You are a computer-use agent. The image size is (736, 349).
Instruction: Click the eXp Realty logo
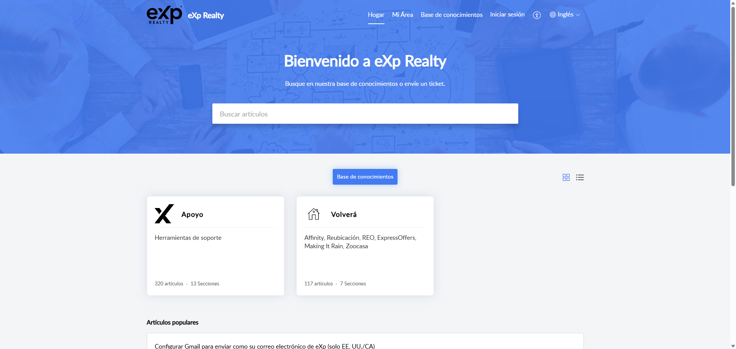point(164,15)
